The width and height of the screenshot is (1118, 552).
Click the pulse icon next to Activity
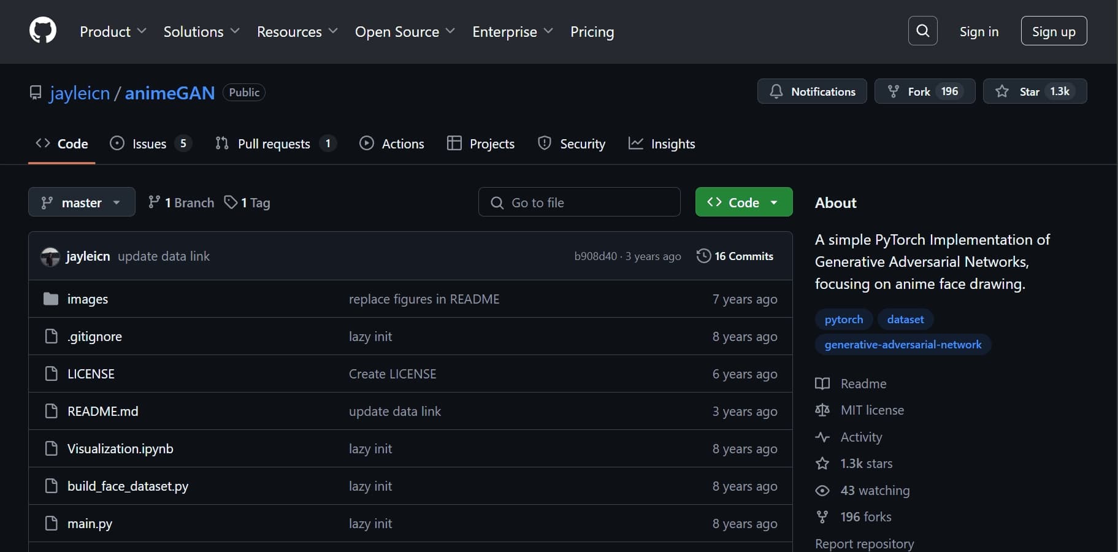tap(822, 437)
